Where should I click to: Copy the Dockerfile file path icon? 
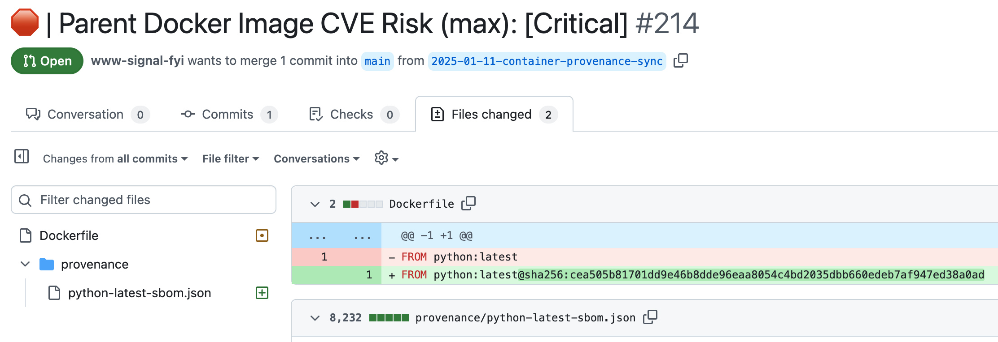tap(468, 203)
